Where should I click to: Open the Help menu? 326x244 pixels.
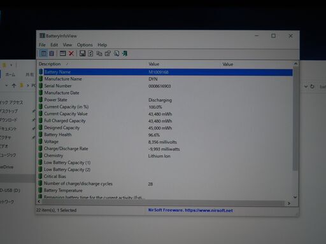click(102, 44)
